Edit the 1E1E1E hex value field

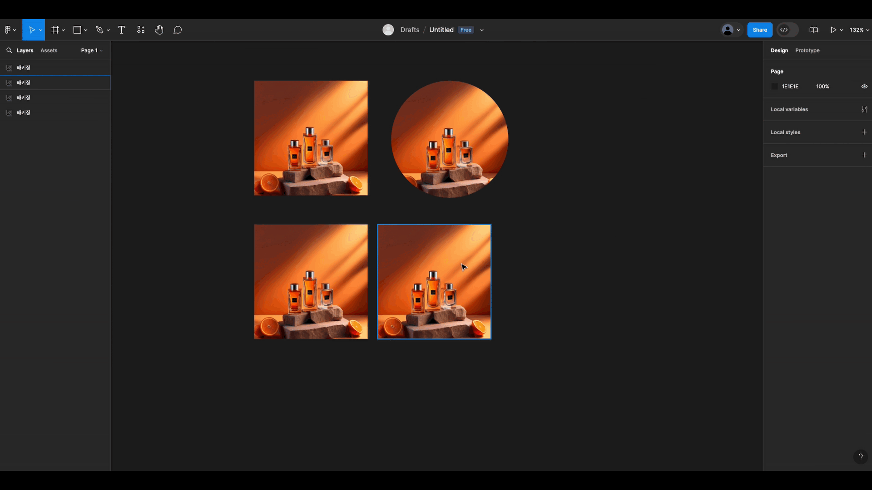coord(790,86)
